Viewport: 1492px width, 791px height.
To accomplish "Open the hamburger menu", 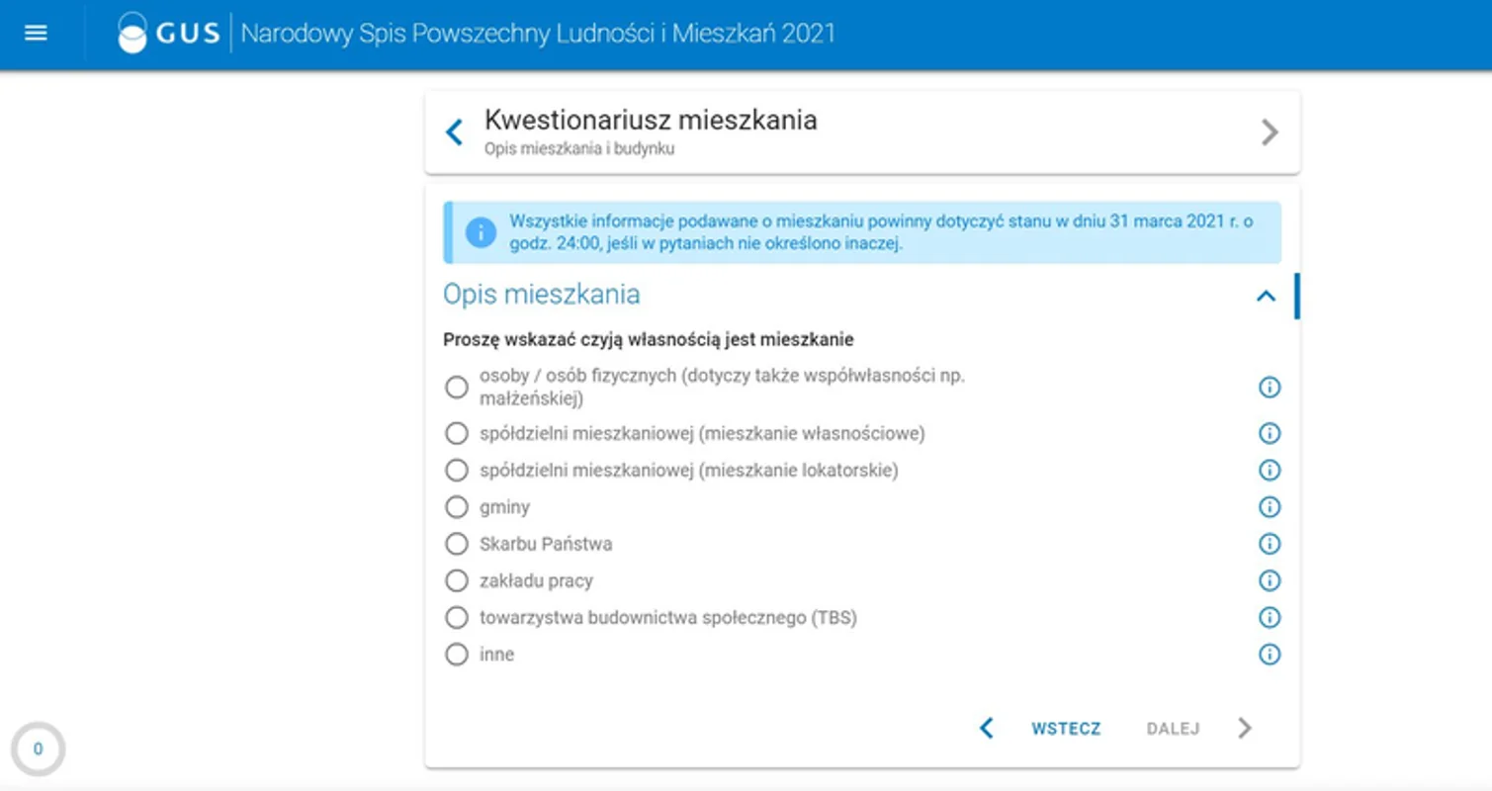I will tap(36, 34).
